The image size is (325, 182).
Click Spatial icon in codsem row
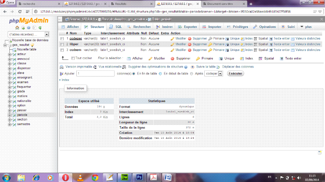(256, 50)
